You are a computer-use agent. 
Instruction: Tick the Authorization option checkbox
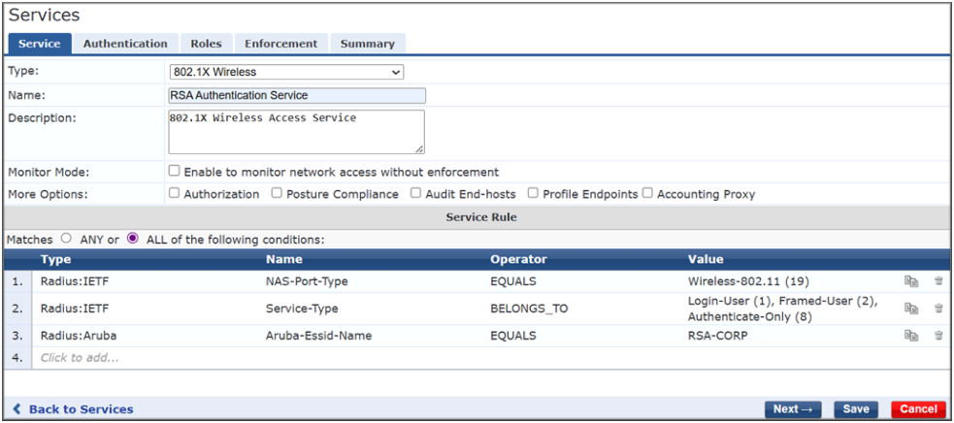(175, 193)
